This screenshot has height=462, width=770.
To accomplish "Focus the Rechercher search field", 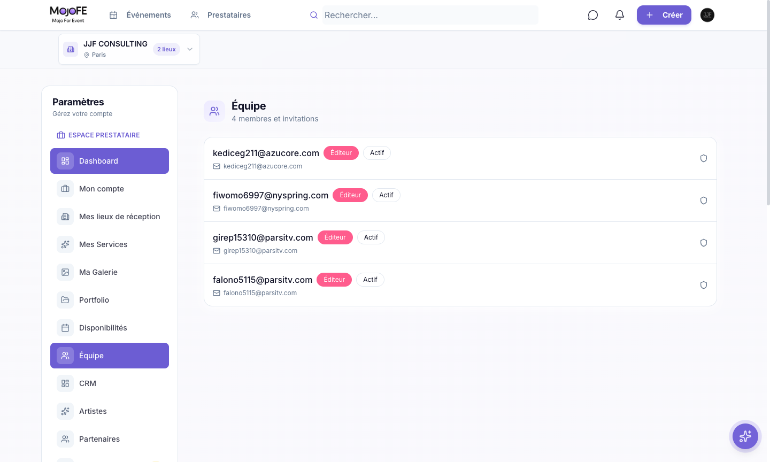I will pyautogui.click(x=430, y=15).
